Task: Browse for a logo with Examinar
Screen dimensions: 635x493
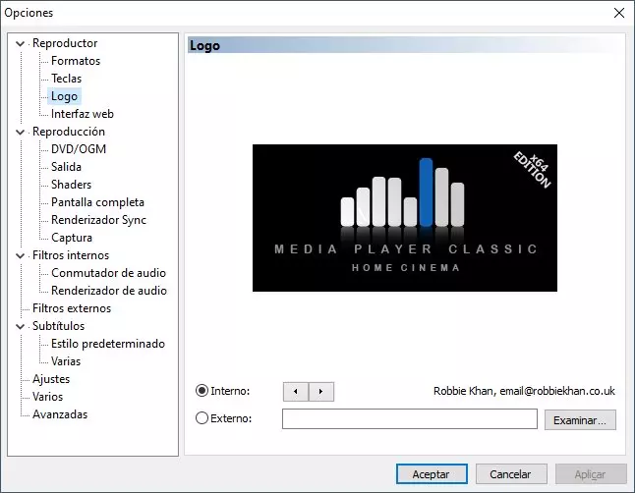Action: (580, 419)
